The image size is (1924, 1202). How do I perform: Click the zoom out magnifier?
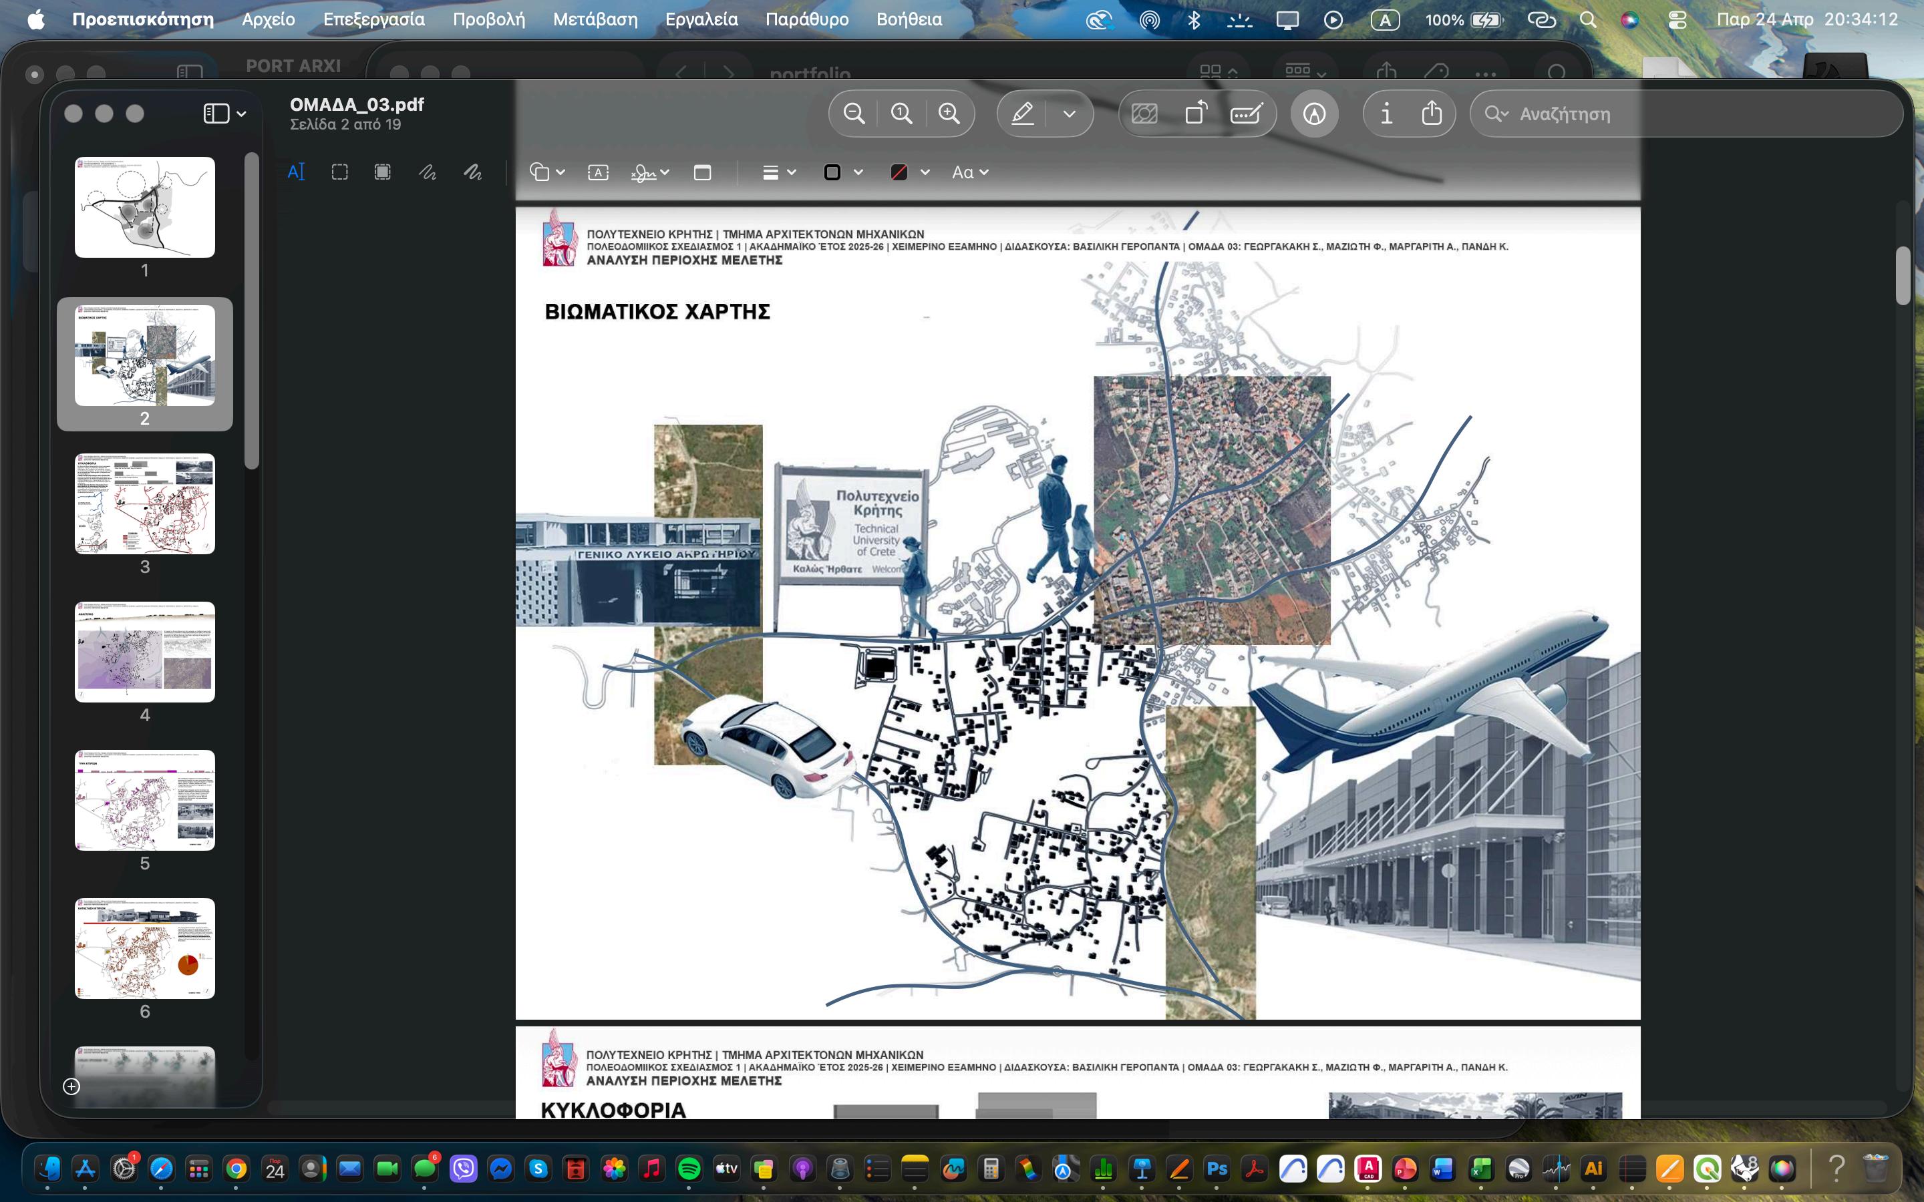pyautogui.click(x=854, y=114)
